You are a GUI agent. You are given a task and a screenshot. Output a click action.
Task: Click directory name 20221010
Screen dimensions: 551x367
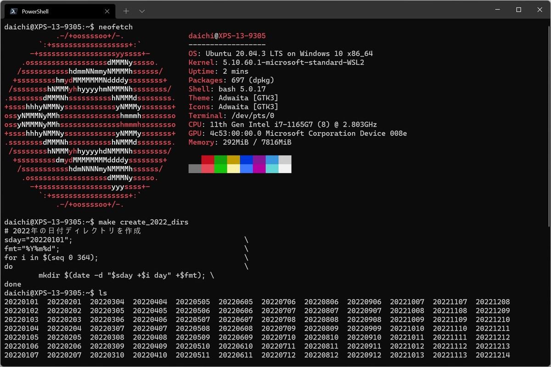[407, 328]
